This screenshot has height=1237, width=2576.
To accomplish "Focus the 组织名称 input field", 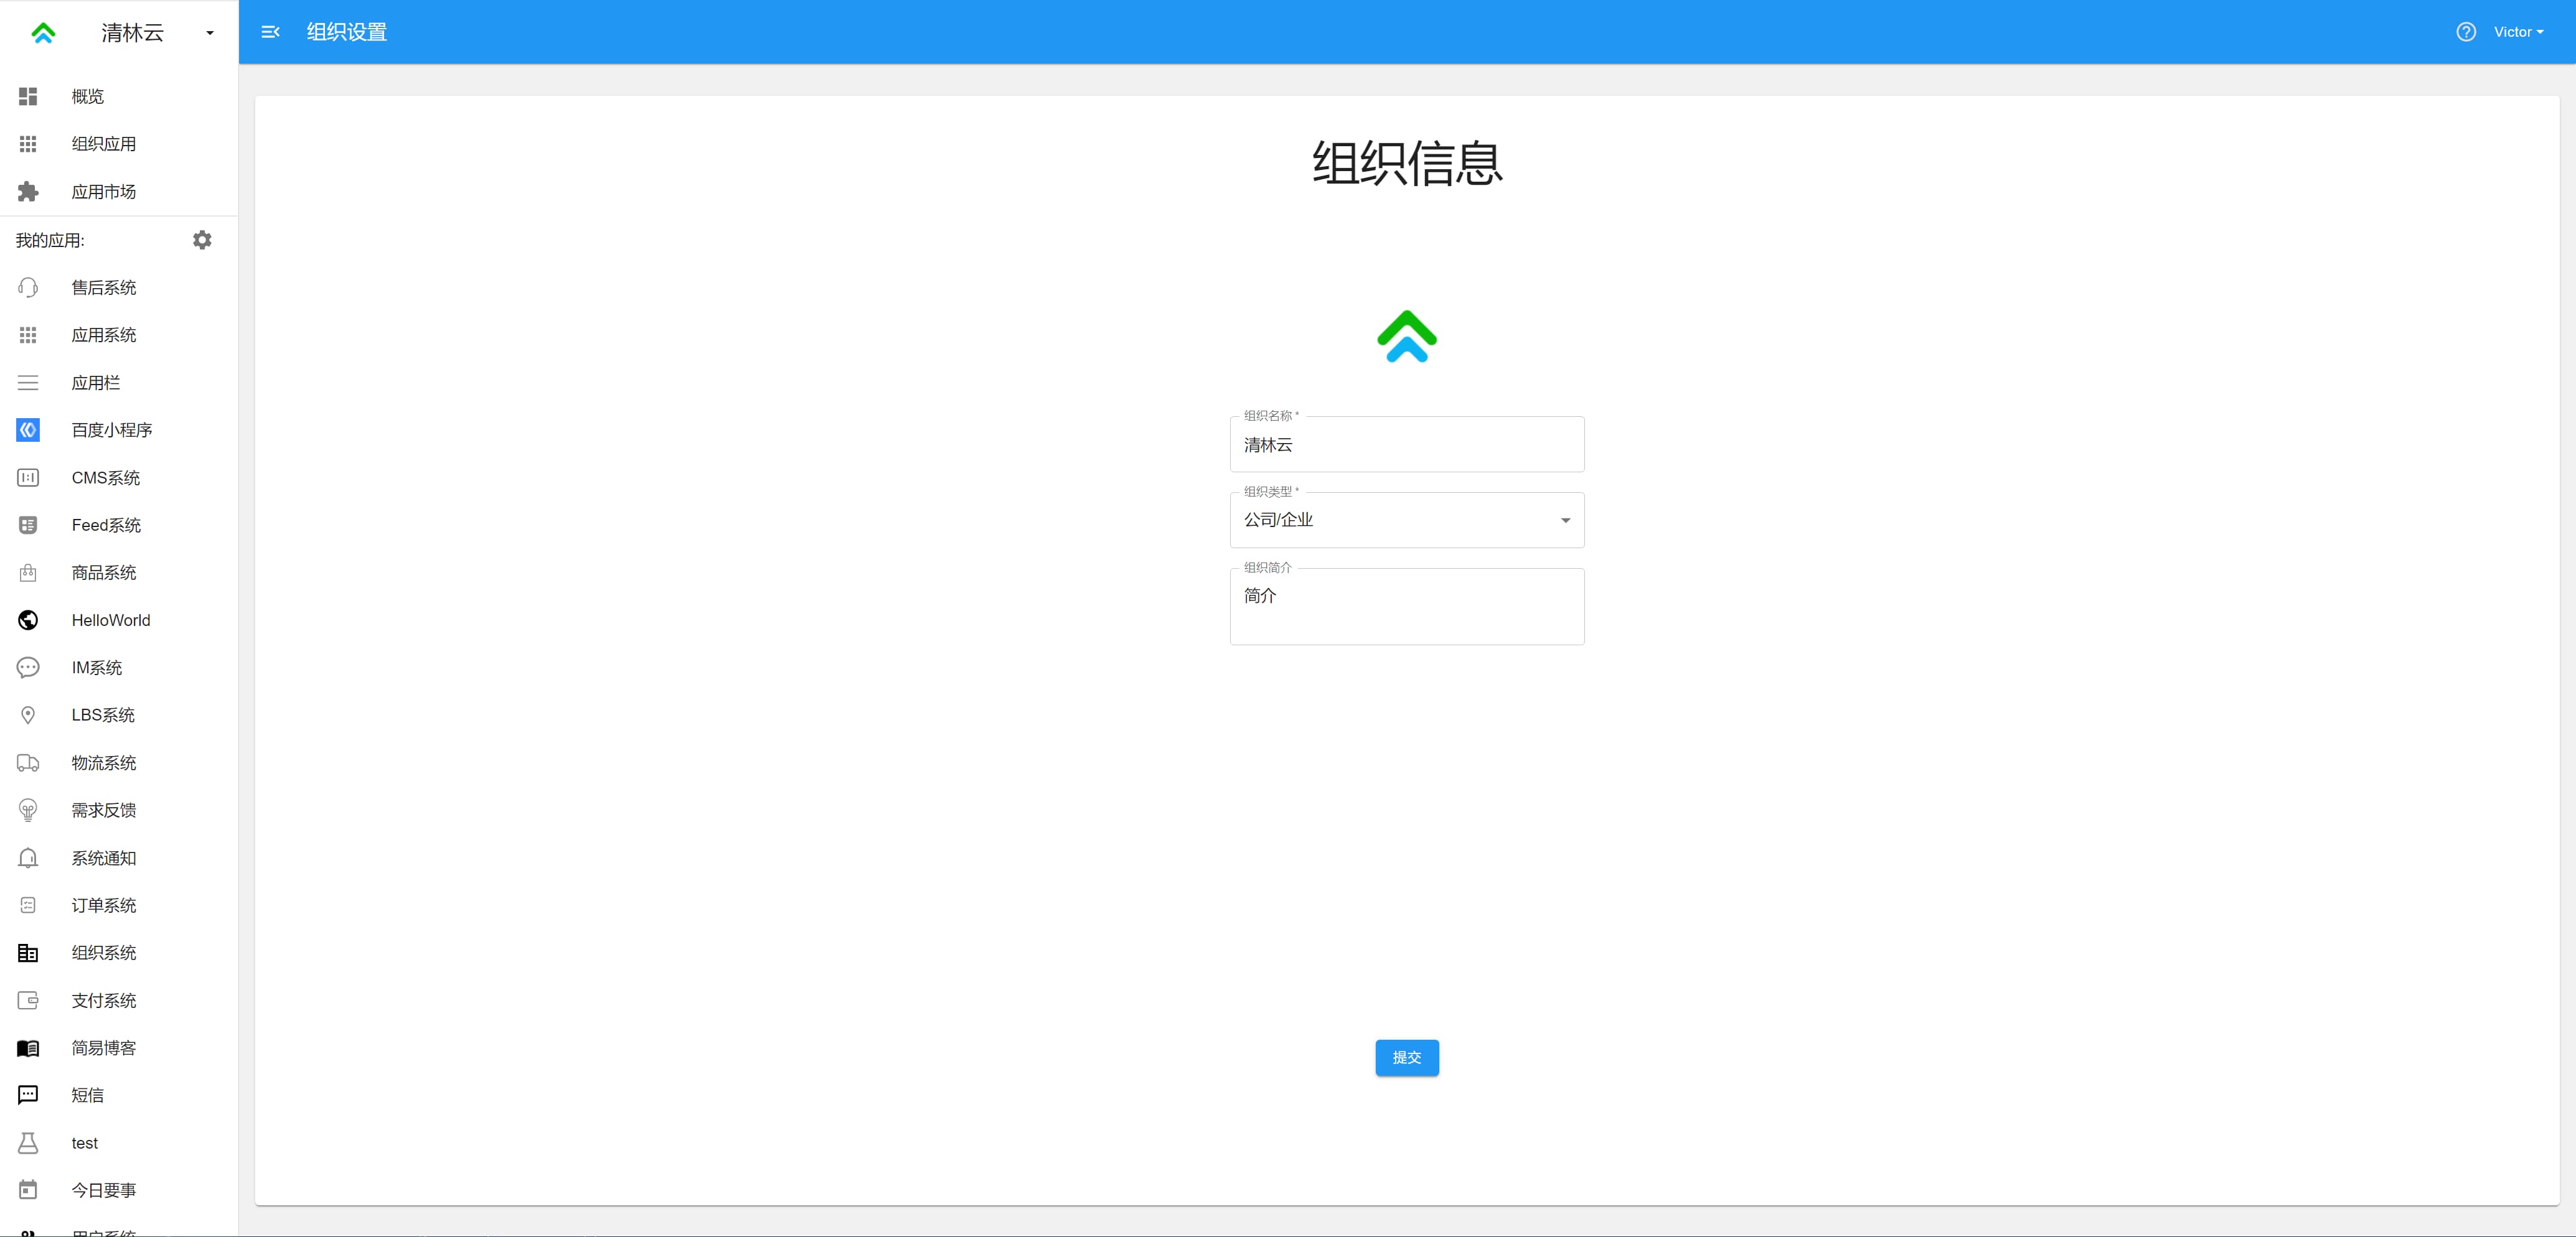I will pos(1407,444).
